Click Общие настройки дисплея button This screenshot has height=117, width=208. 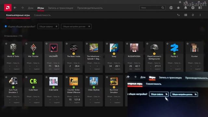(x=76, y=26)
